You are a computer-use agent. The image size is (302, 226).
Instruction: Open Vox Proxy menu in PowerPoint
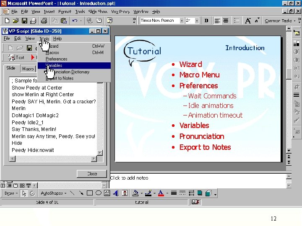coord(120,12)
